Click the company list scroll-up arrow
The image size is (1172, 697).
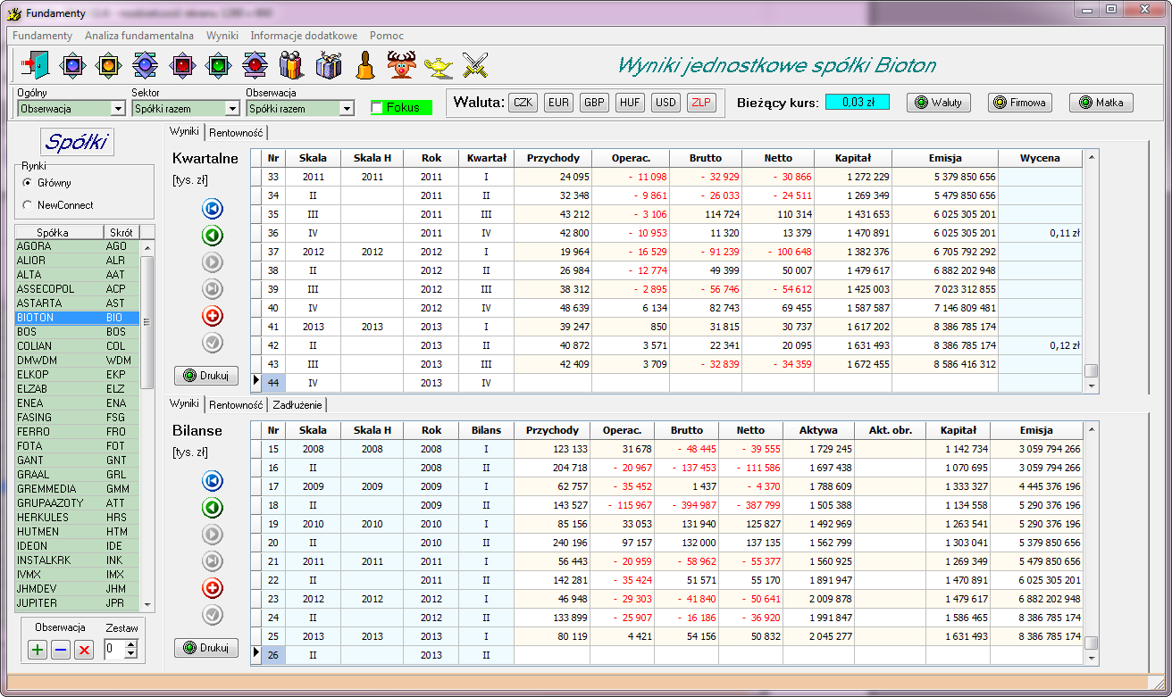[147, 246]
